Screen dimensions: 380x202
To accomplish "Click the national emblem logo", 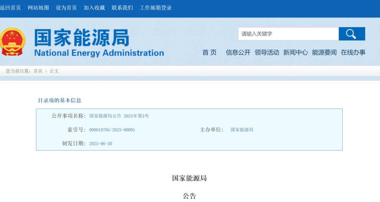I will pyautogui.click(x=13, y=42).
